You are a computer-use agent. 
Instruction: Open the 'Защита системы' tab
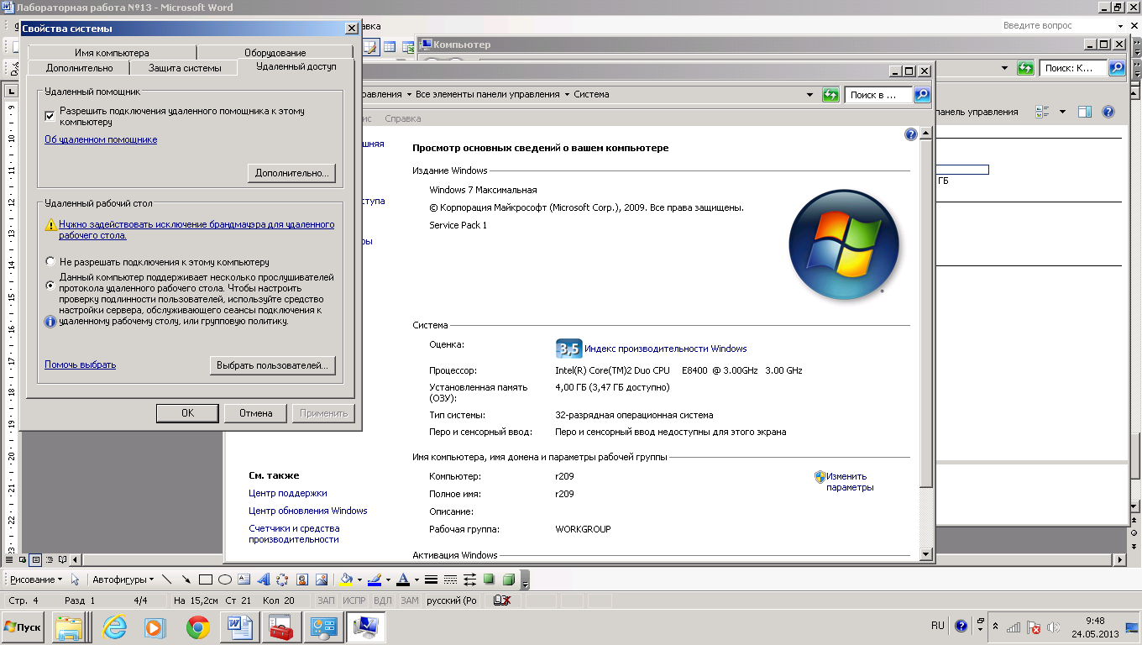pos(185,68)
